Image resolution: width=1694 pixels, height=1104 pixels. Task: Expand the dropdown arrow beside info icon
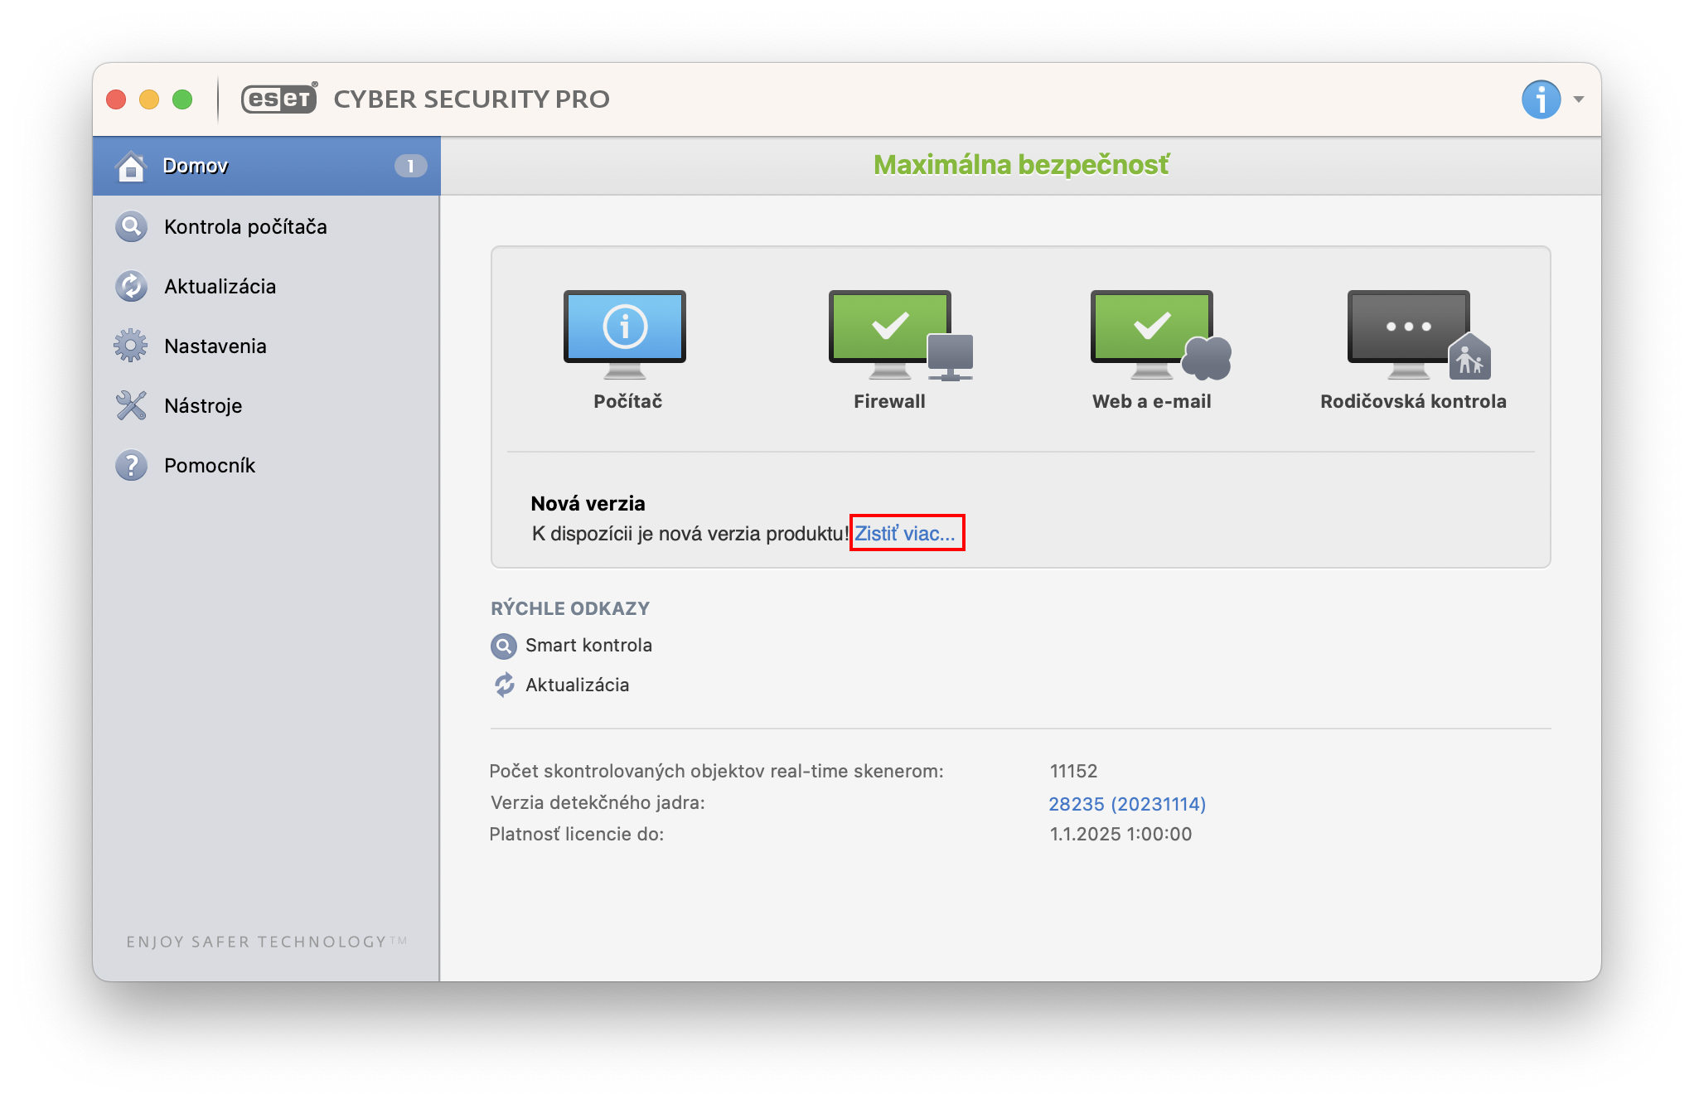[1579, 99]
